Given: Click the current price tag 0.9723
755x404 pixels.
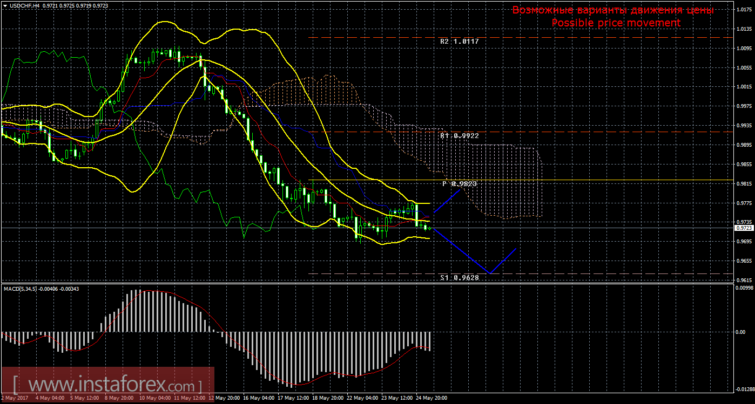Looking at the screenshot, I should click(x=743, y=228).
